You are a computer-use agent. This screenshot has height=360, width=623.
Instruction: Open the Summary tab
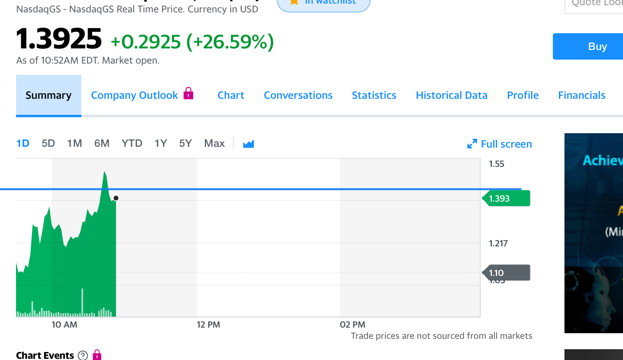(49, 95)
